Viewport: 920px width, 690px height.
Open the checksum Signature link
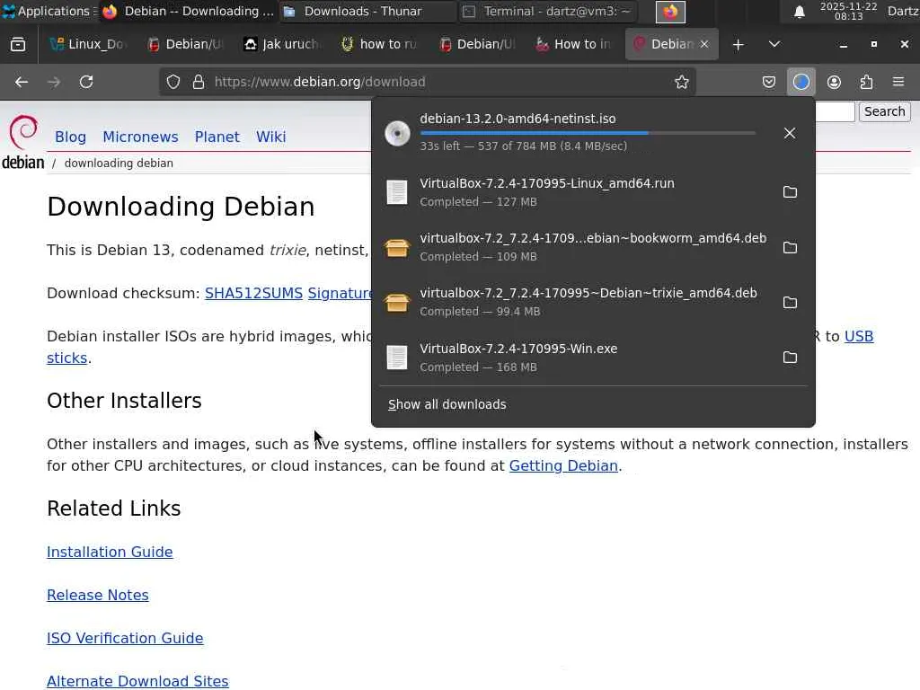[x=340, y=294]
